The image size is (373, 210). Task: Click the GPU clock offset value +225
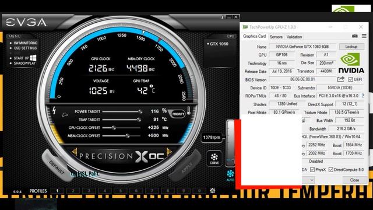pyautogui.click(x=153, y=127)
